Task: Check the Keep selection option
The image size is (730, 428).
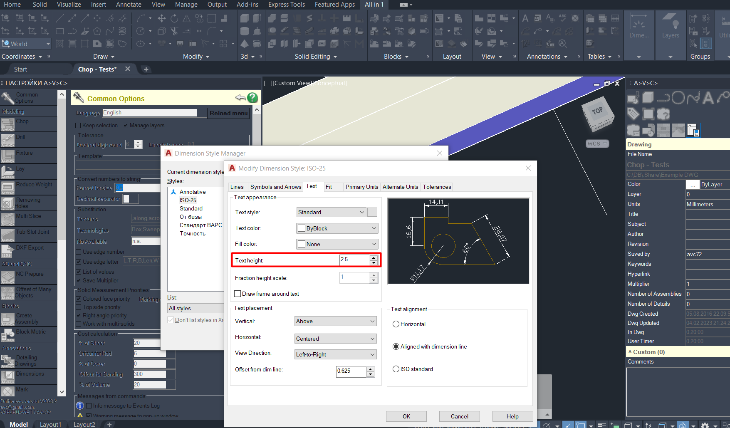Action: [78, 125]
